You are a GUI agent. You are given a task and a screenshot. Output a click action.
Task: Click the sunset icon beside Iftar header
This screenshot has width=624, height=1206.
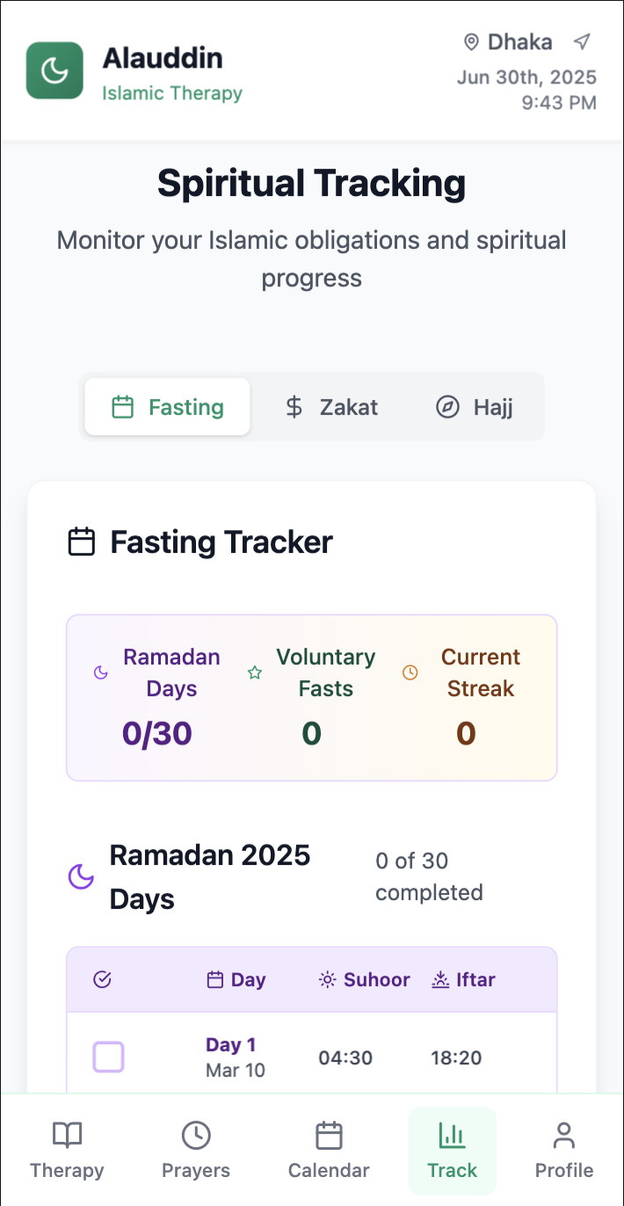pos(440,980)
